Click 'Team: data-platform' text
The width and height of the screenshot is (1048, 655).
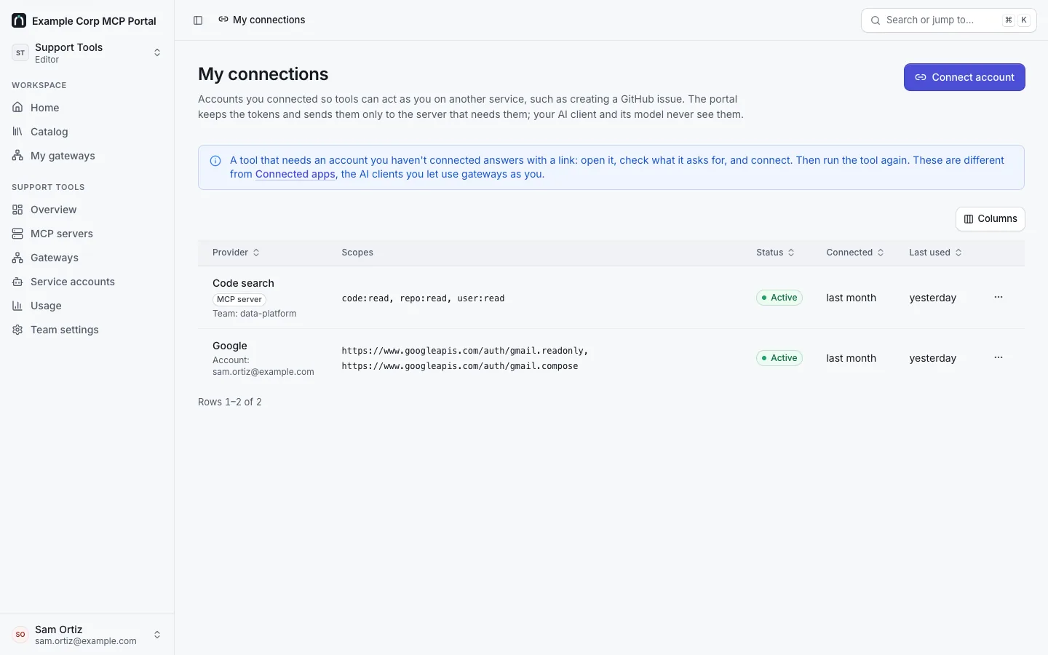[255, 314]
